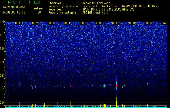This screenshot has height=108, width=170.
Task: Click the 0932 time marker
Action: pyautogui.click(x=35, y=23)
